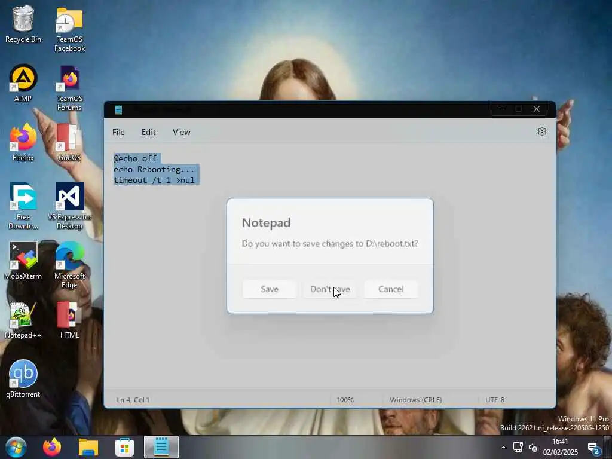Select Free Download Manager desktop icon
This screenshot has width=612, height=459.
tap(23, 206)
